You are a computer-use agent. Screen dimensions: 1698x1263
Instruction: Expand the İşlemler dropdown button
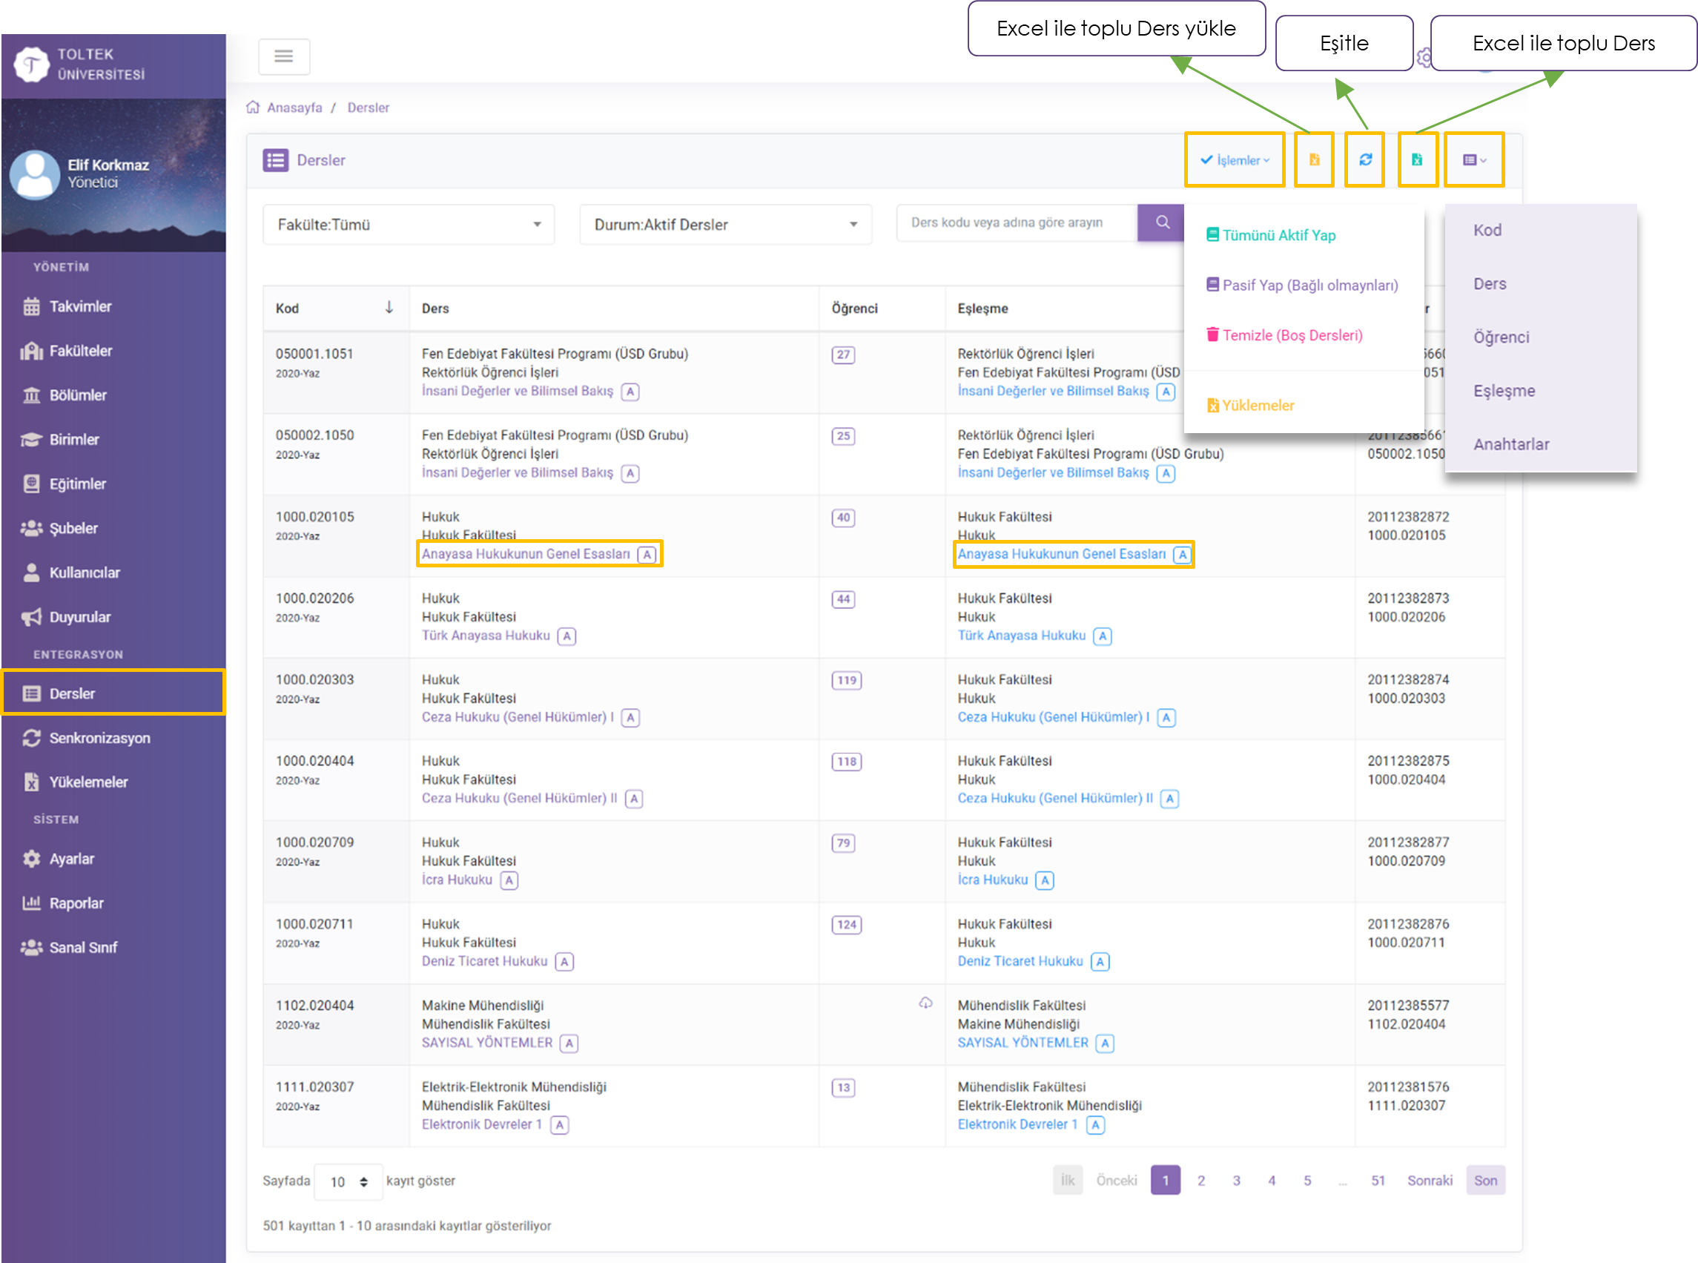coord(1234,159)
